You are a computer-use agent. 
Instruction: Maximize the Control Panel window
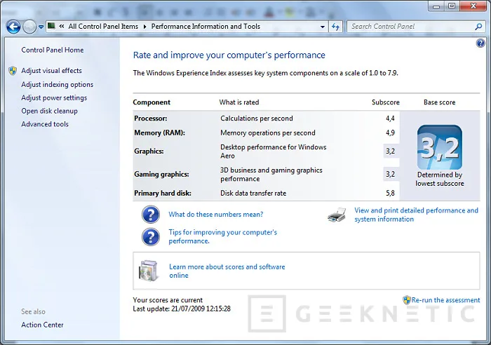(452, 6)
